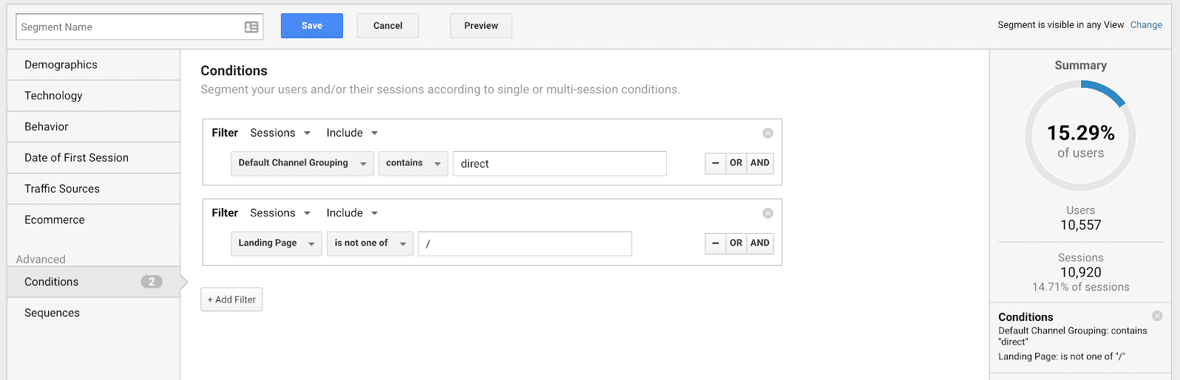This screenshot has height=380, width=1180.
Task: Expand the 'is not one of' operator dropdown
Action: click(370, 243)
